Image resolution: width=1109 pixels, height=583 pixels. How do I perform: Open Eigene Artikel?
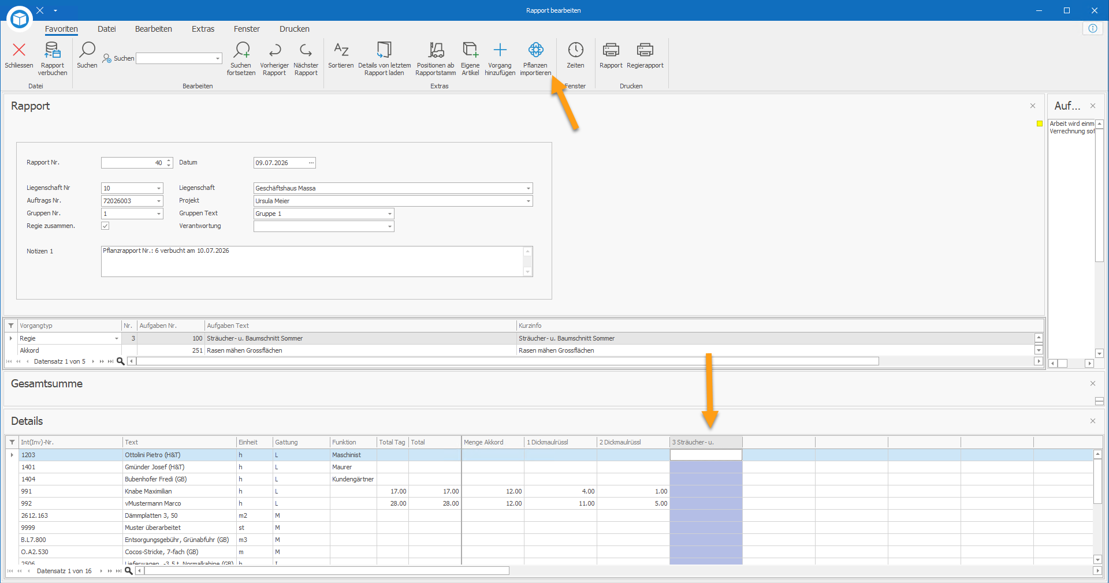point(470,50)
